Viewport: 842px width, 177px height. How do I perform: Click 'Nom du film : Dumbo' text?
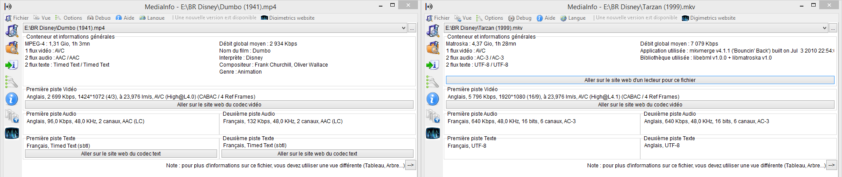(245, 51)
